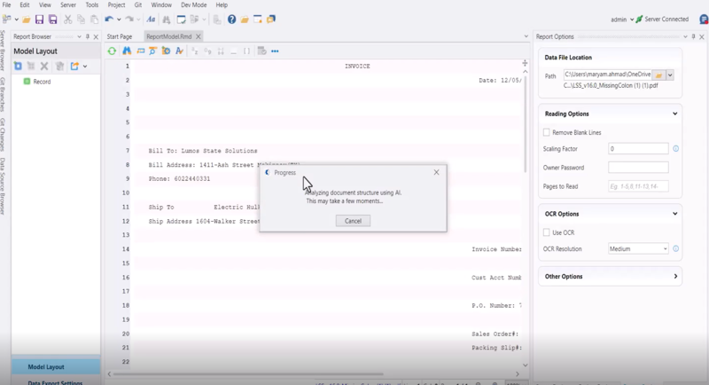Screen dimensions: 709x385
Task: Check the Use OCR checkbox
Action: (x=547, y=232)
